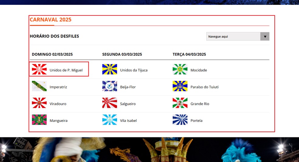Click the Navegue aqui dropdown arrow

265,36
